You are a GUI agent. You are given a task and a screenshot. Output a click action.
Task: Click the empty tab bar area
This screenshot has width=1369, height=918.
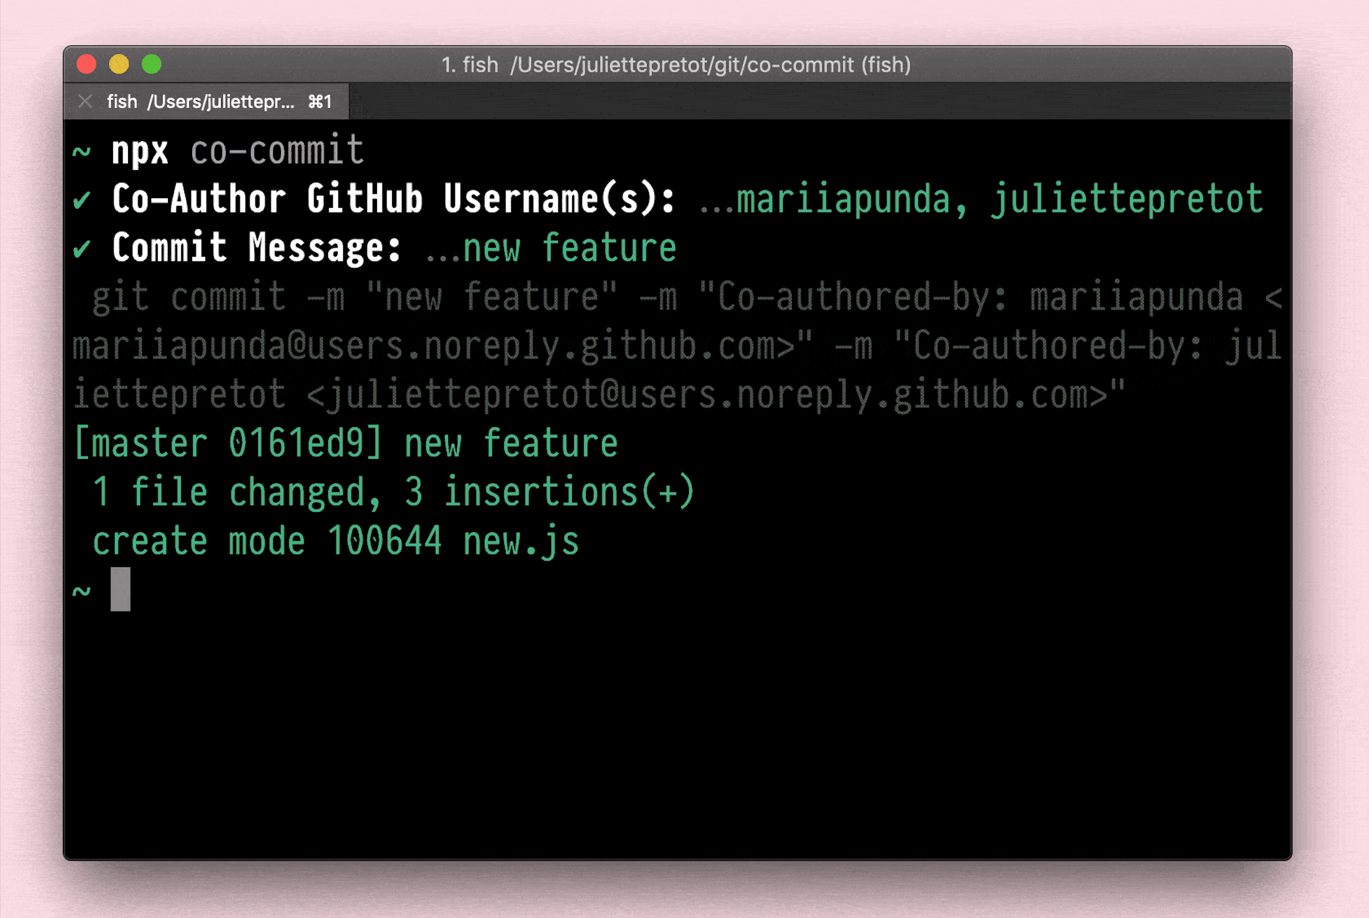point(816,101)
